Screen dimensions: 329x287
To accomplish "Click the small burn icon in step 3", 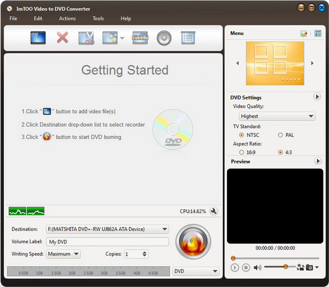I will (x=47, y=137).
